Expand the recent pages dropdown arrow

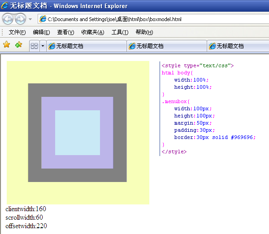(30, 19)
